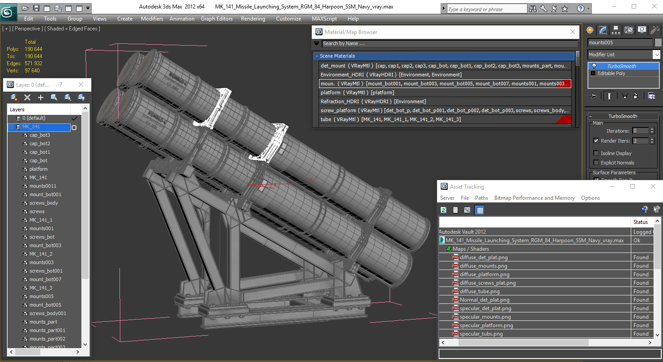This screenshot has width=663, height=362.
Task: Click Asset Tracking horizontal scrollbar
Action: pos(546,342)
